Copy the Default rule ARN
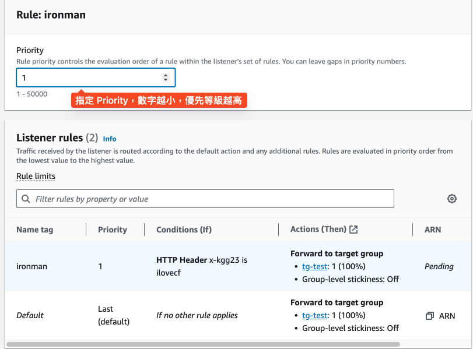The height and width of the screenshot is (349, 473). 430,316
